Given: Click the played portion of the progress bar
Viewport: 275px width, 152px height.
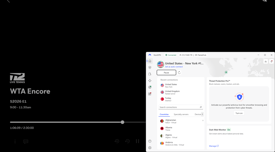Looking at the screenshot, I should coord(66,122).
